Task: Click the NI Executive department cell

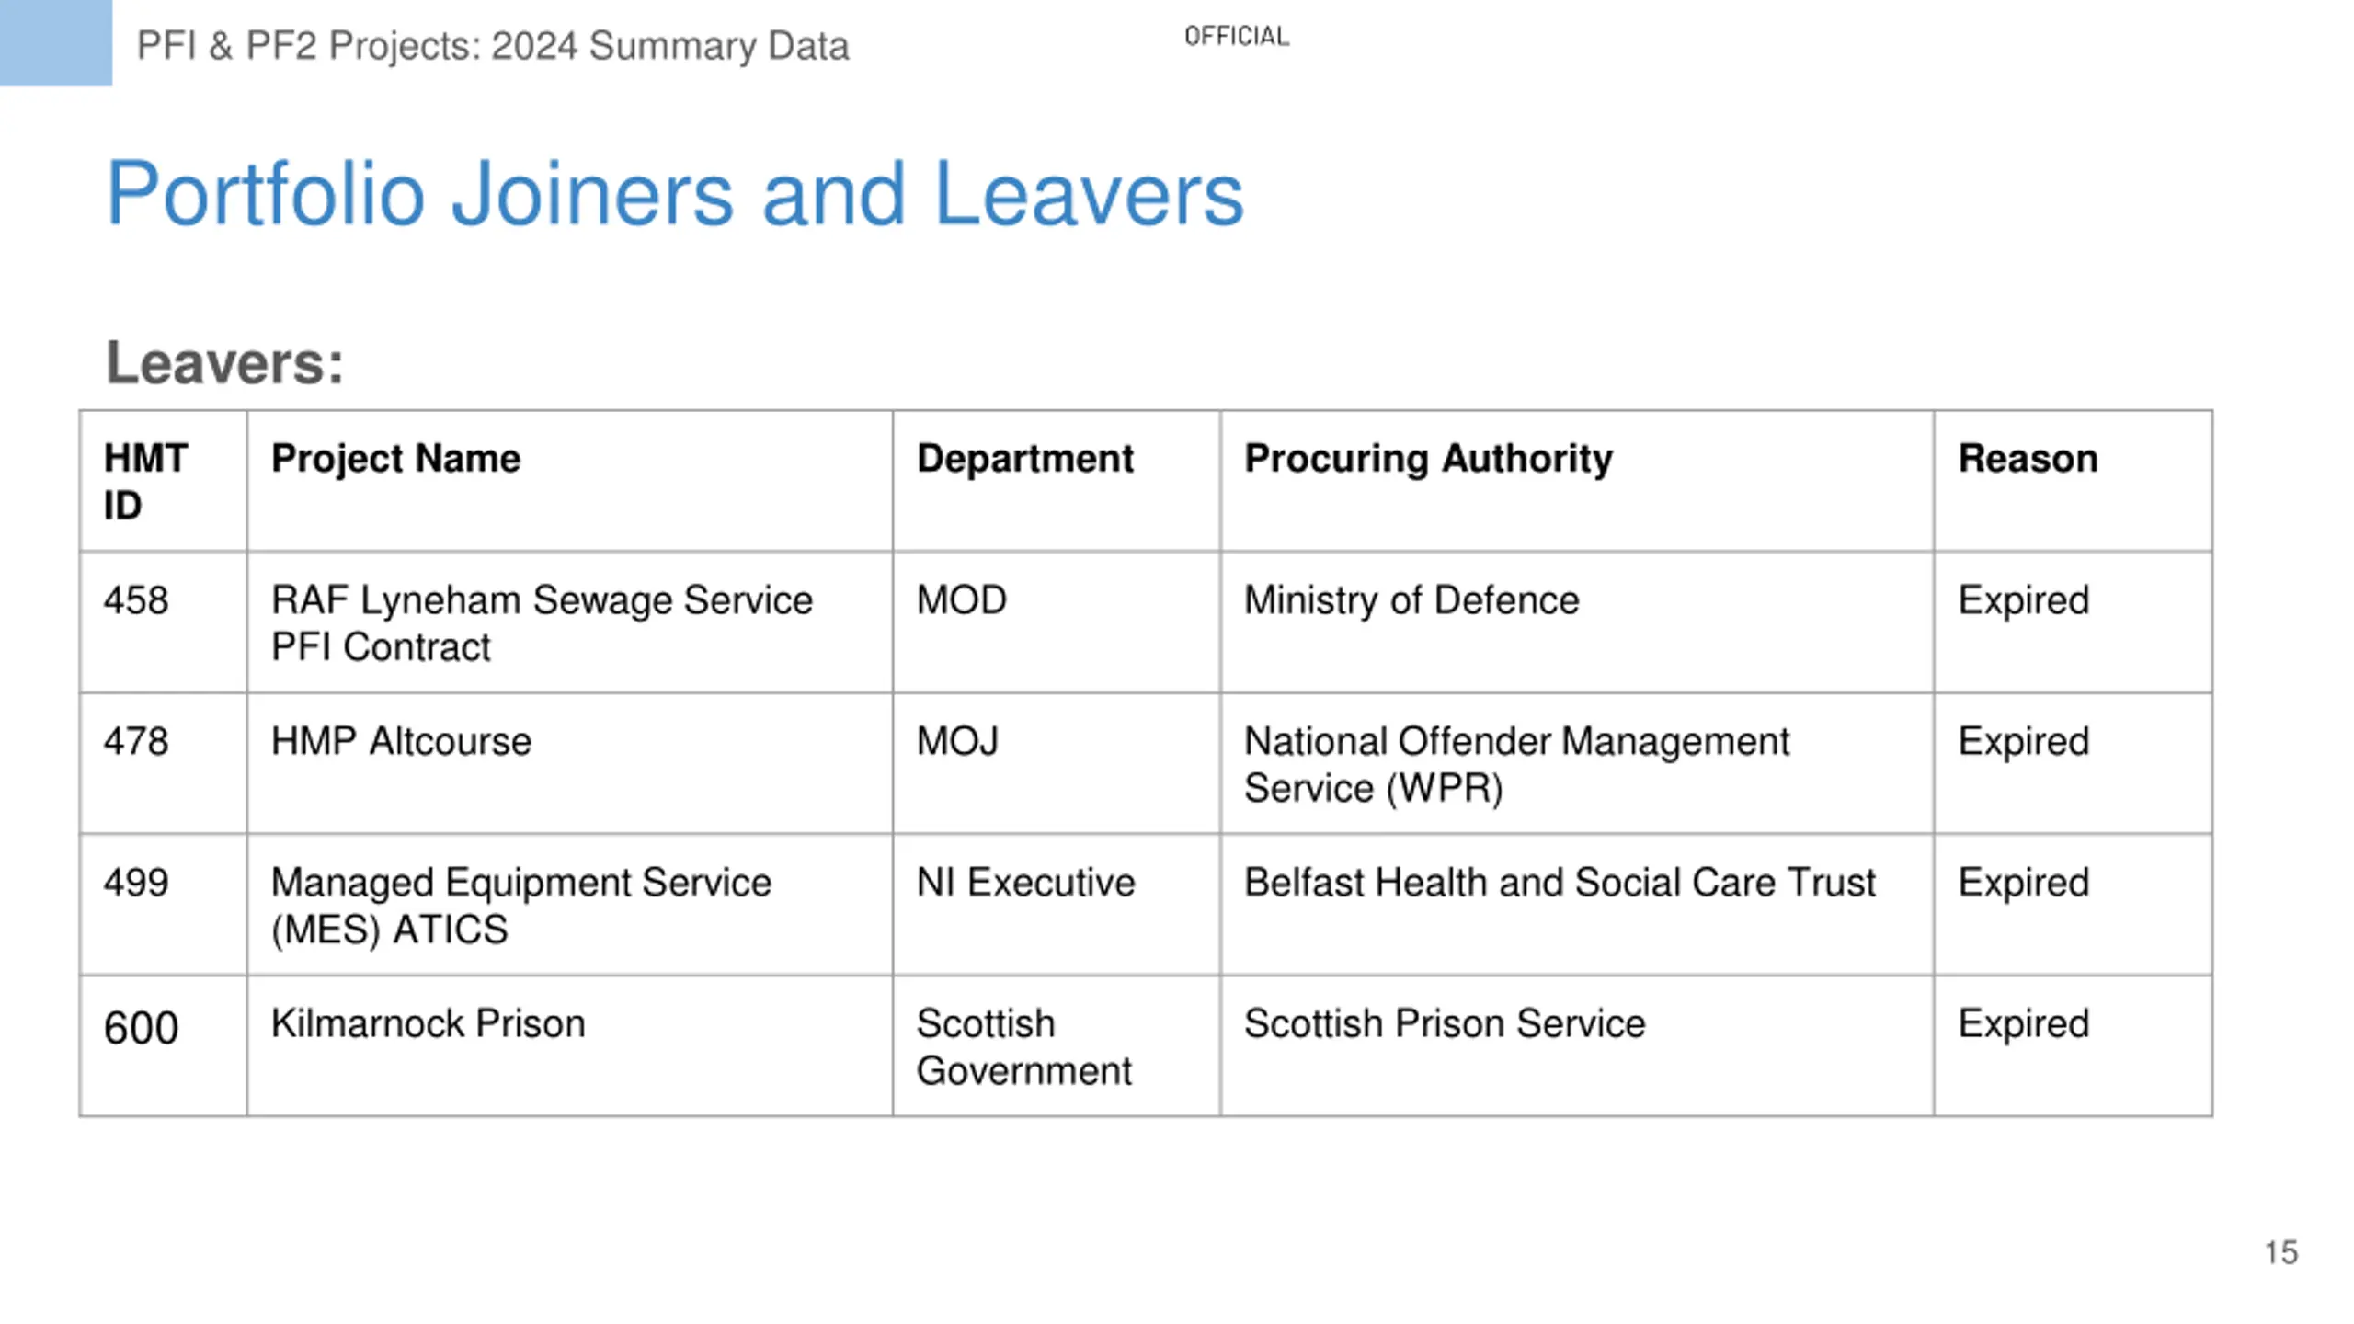Action: coord(1056,905)
